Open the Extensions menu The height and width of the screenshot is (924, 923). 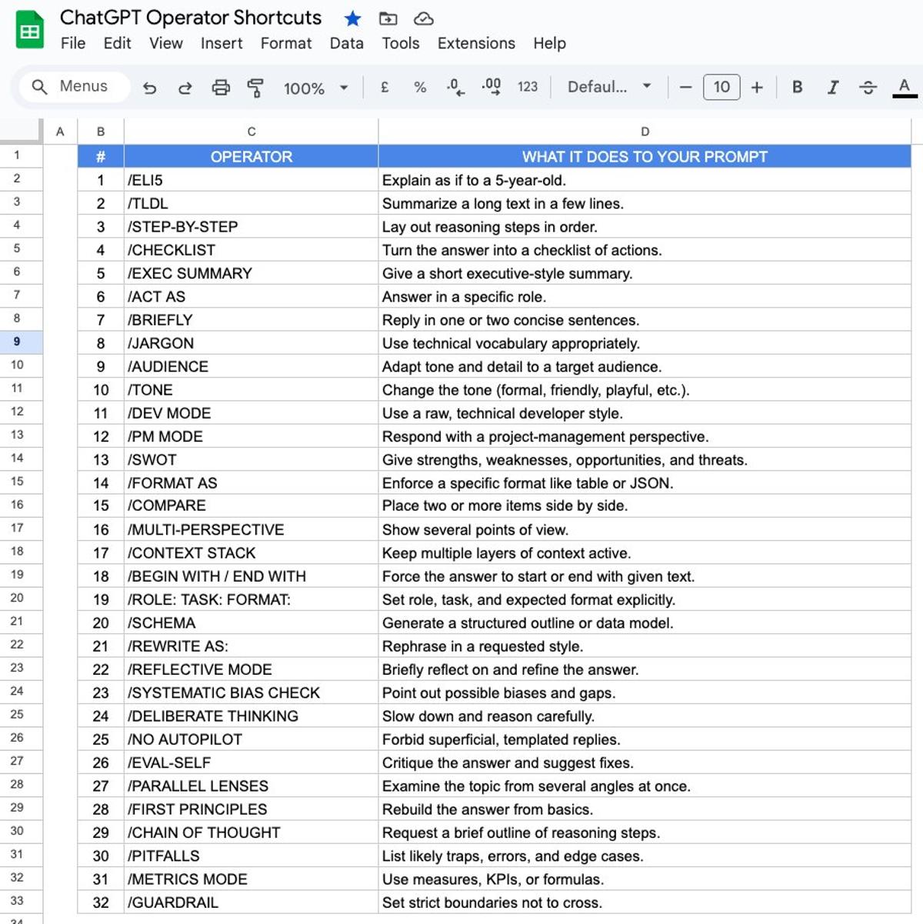click(x=475, y=44)
